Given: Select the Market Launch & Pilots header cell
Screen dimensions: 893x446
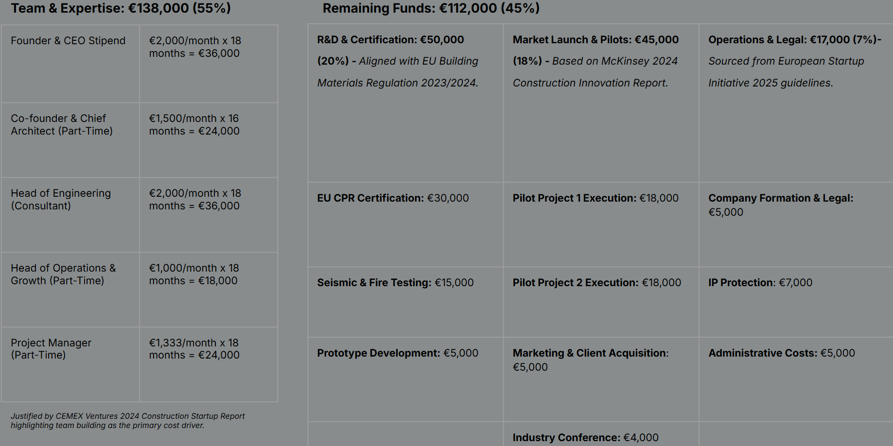Looking at the screenshot, I should [x=595, y=61].
